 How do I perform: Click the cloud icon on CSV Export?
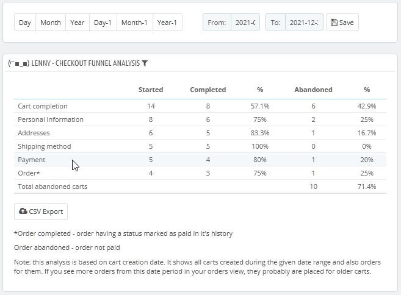coord(23,211)
